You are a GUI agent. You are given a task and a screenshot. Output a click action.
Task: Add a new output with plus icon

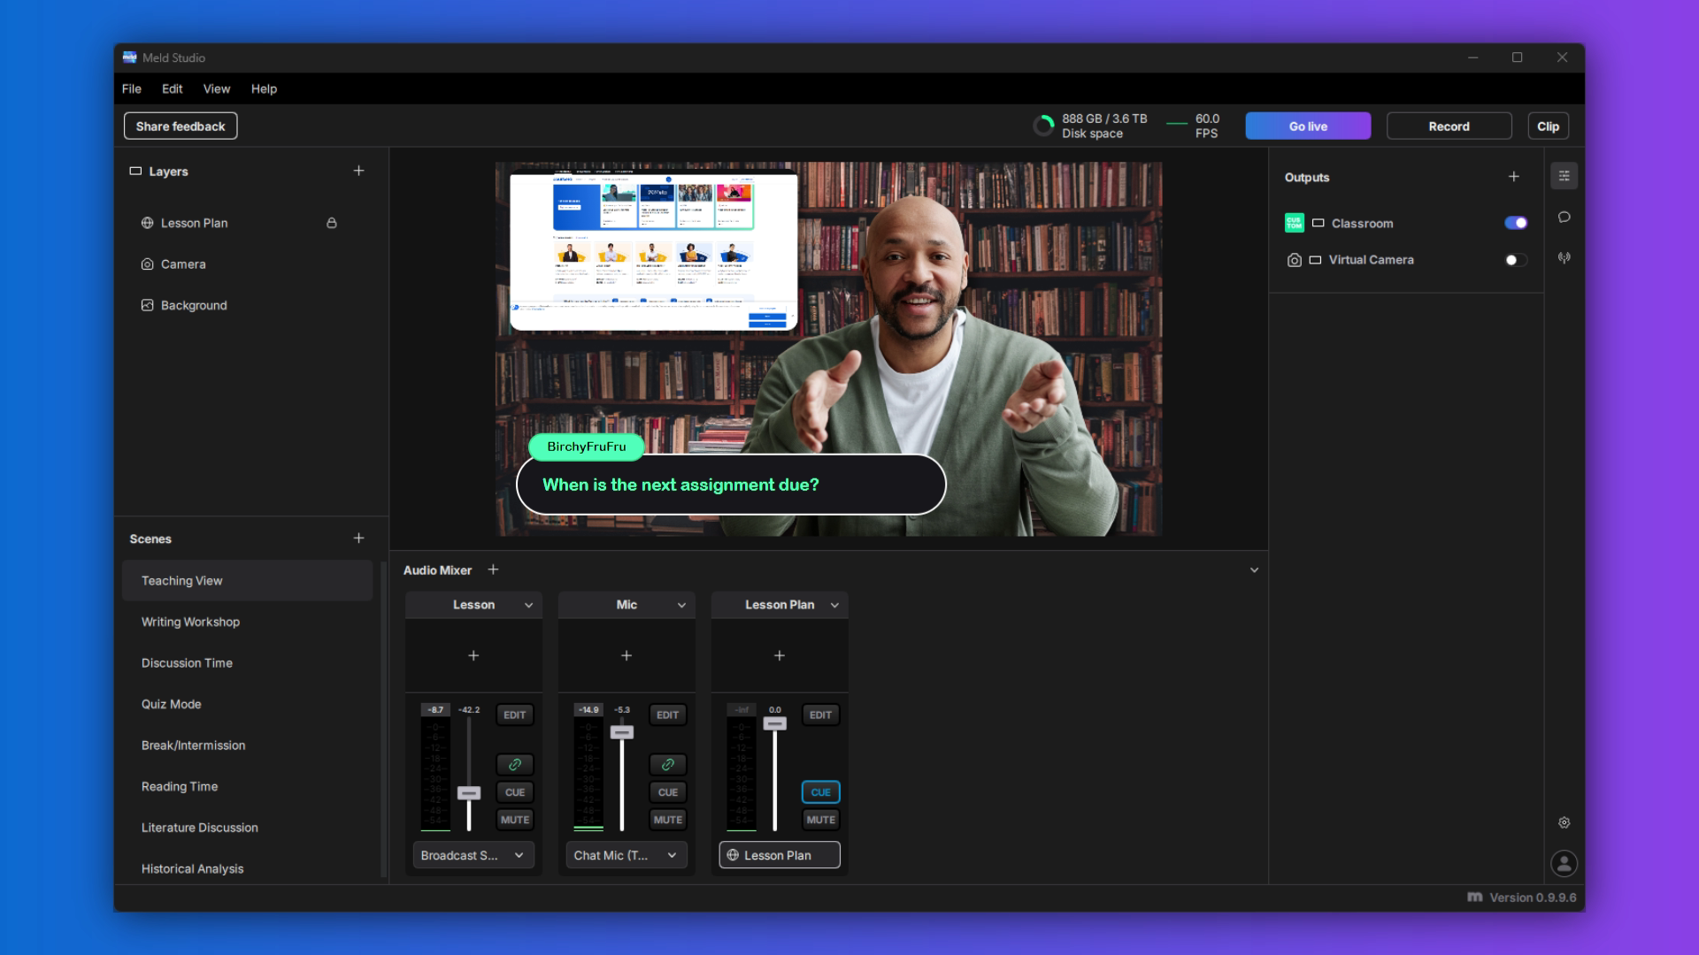click(x=1514, y=177)
